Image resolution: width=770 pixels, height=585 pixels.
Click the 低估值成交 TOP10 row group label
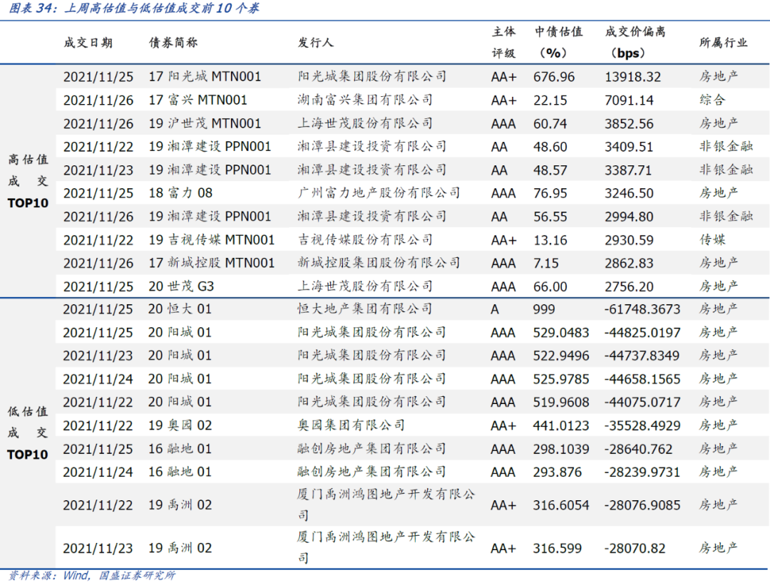coord(28,433)
